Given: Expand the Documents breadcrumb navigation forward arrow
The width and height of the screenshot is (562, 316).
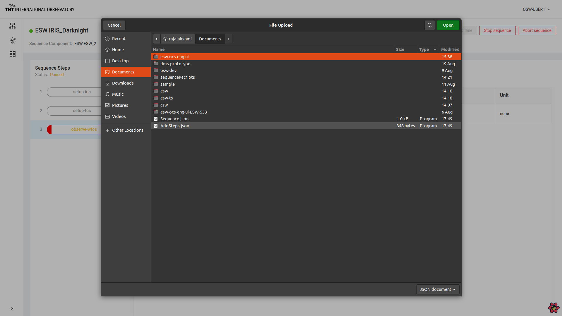Looking at the screenshot, I should click(x=229, y=39).
